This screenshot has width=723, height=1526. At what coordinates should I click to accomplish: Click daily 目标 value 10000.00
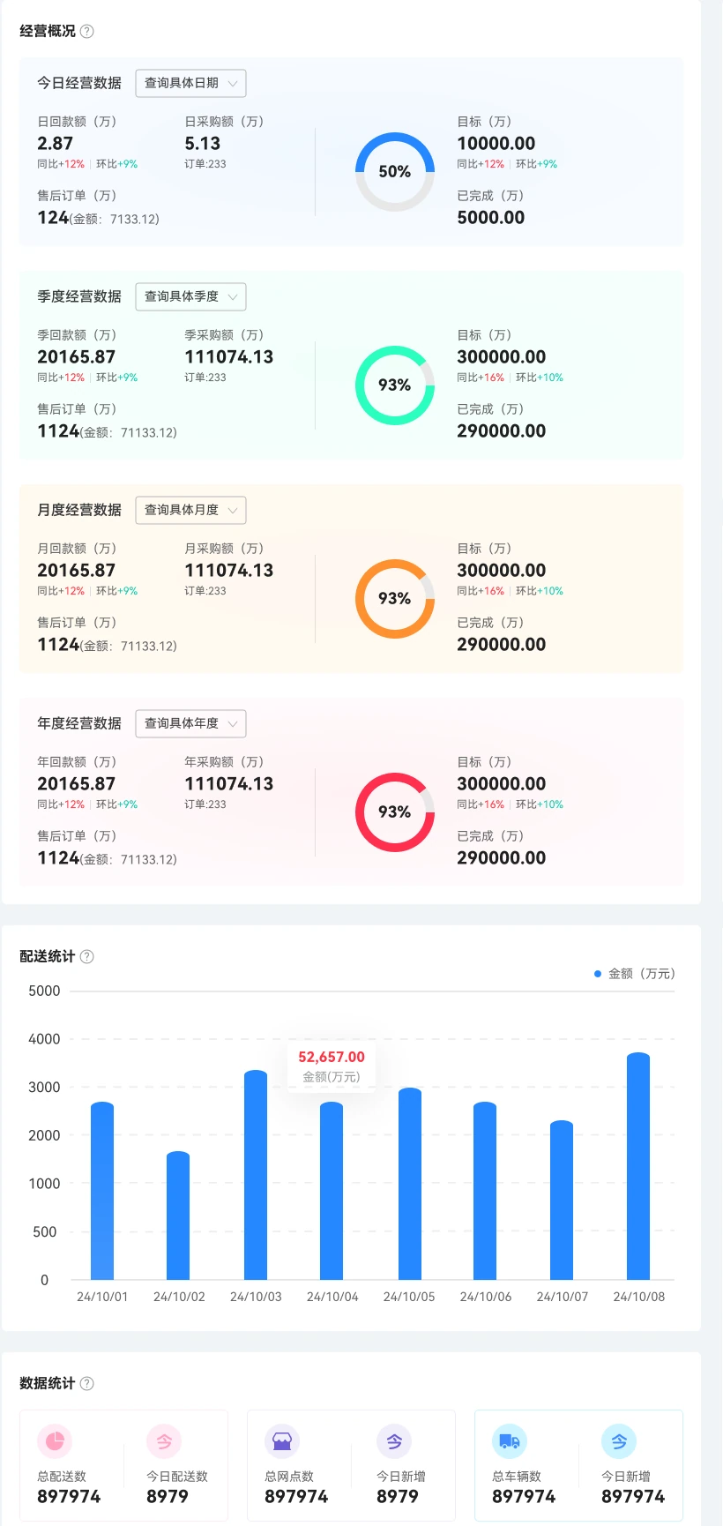click(496, 144)
